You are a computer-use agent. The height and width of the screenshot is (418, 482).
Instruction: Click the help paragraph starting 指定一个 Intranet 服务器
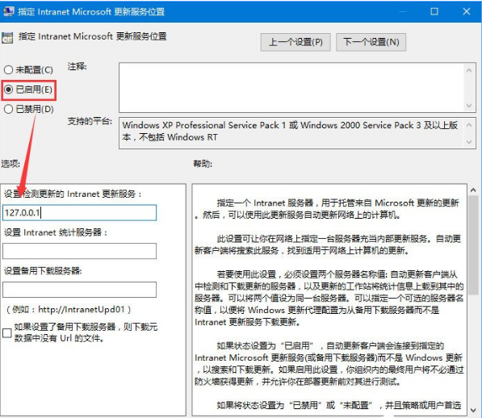click(327, 209)
